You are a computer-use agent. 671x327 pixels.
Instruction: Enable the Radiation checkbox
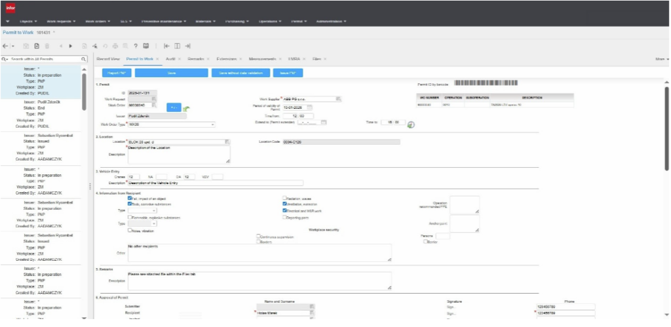(x=284, y=198)
